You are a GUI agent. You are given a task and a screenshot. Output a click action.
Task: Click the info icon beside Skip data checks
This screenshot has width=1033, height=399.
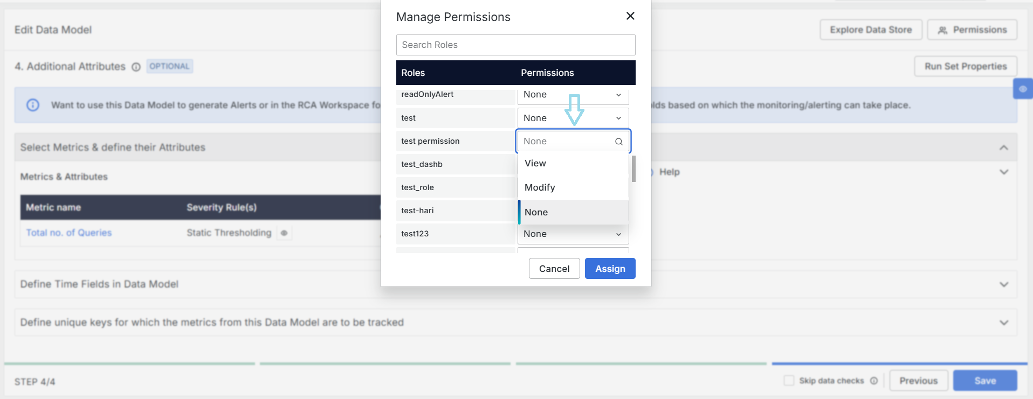pos(873,381)
